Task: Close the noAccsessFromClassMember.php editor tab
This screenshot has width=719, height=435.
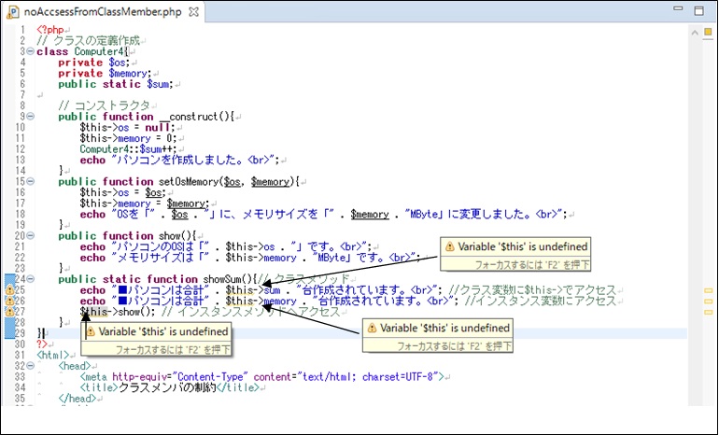Action: 173,9
